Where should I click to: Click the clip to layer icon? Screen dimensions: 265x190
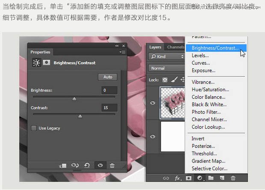[x=63, y=166]
